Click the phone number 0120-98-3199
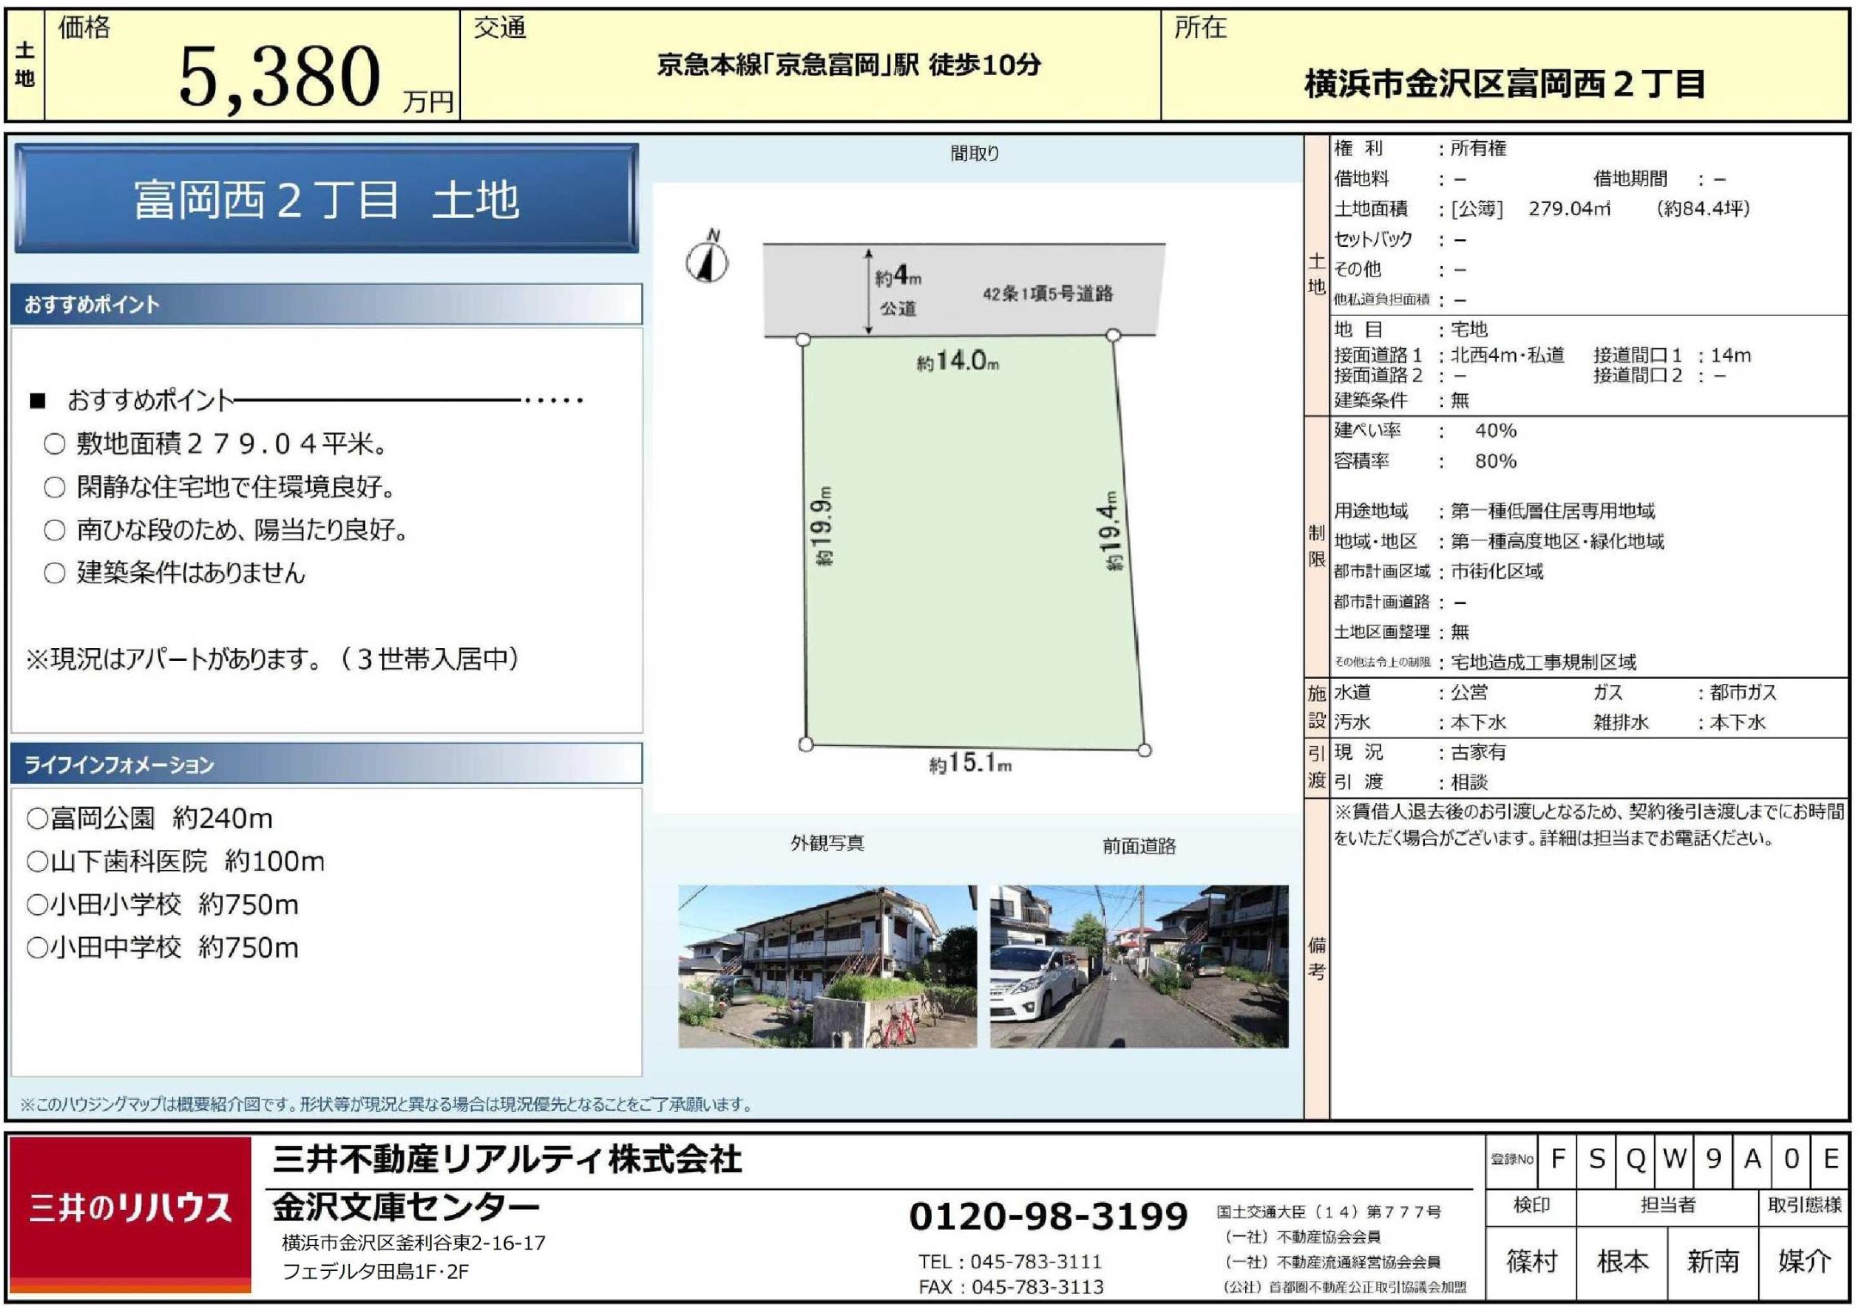Viewport: 1862px width, 1314px height. 1048,1216
